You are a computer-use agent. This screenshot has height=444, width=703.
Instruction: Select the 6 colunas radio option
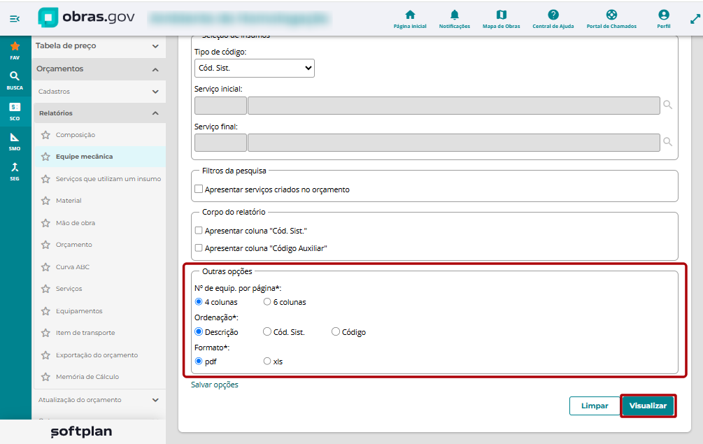pyautogui.click(x=267, y=301)
